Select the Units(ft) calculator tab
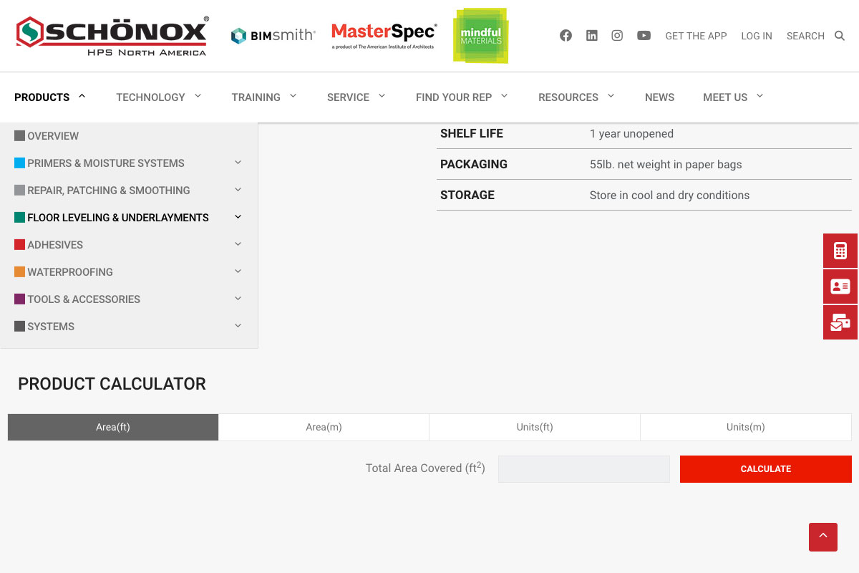Viewport: 859px width, 573px height. (535, 427)
